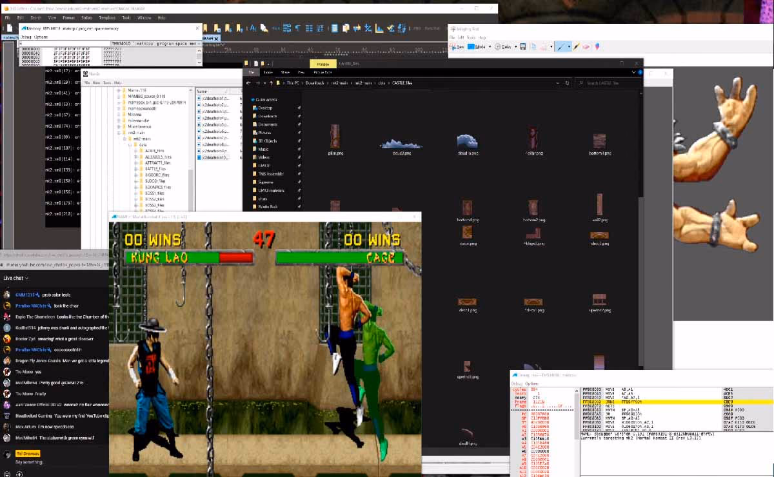Image resolution: width=774 pixels, height=477 pixels.
Task: Expand the BLOOD_files tree node
Action: pyautogui.click(x=136, y=180)
